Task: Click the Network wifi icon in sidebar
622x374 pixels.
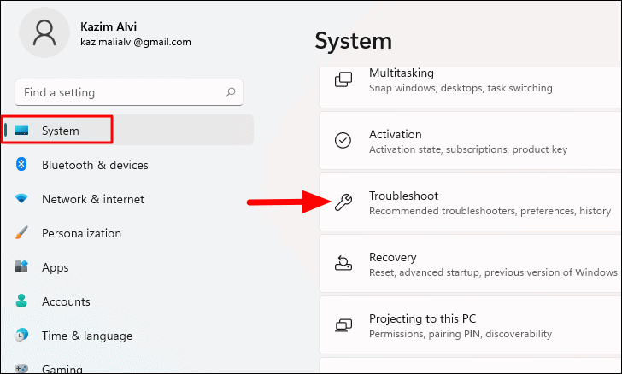Action: [21, 198]
